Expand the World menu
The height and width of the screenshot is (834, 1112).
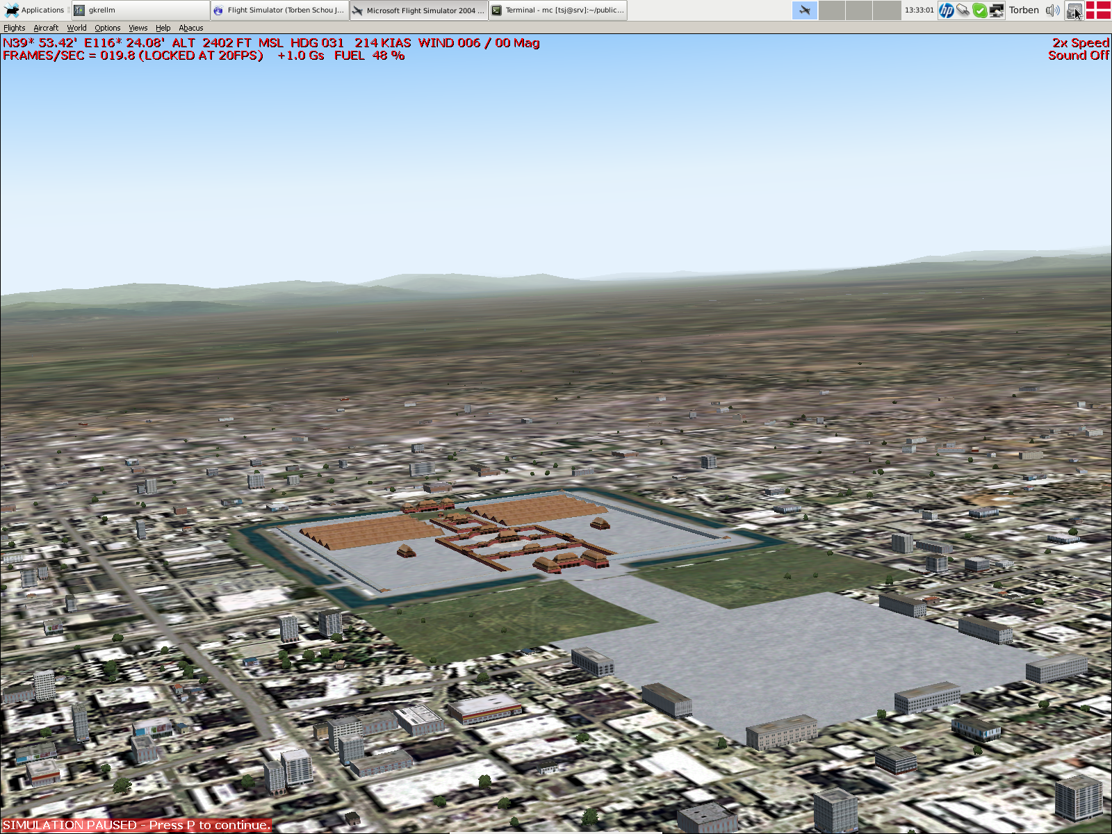[x=76, y=28]
